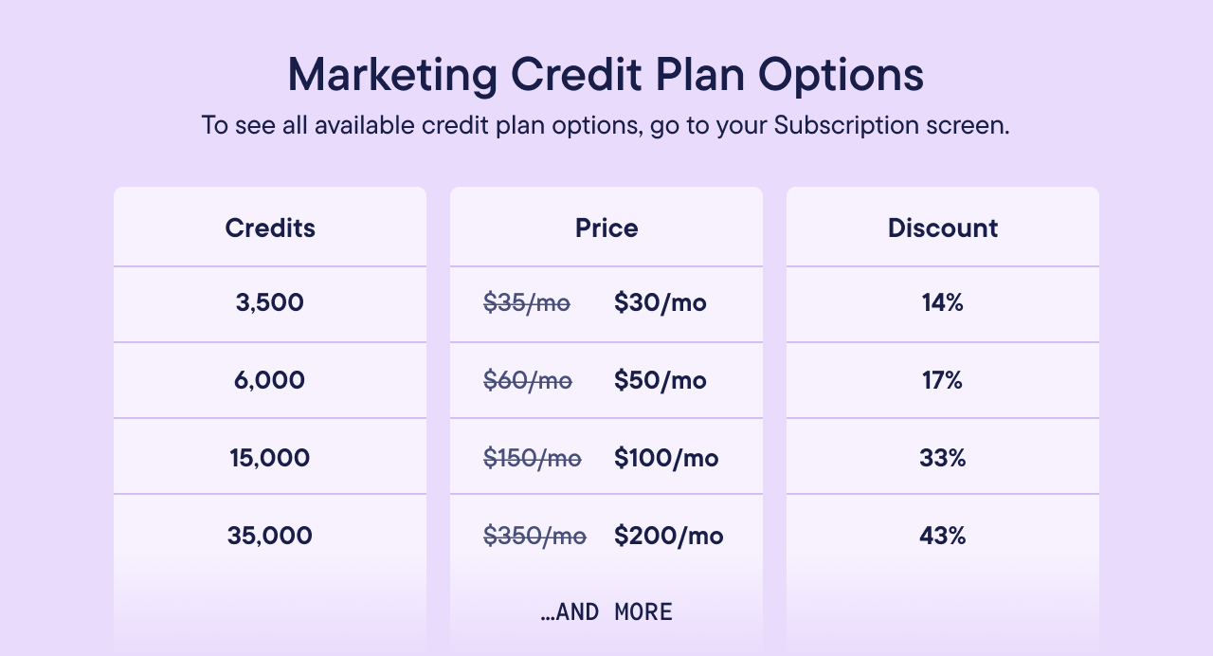Click the struck-through $35/mo price
Image resolution: width=1213 pixels, height=656 pixels.
coord(527,303)
